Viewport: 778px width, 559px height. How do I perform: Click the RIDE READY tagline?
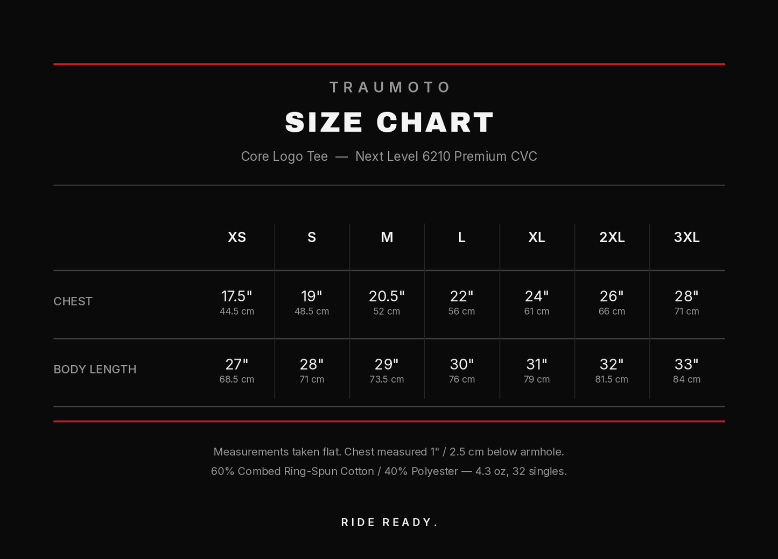389,522
